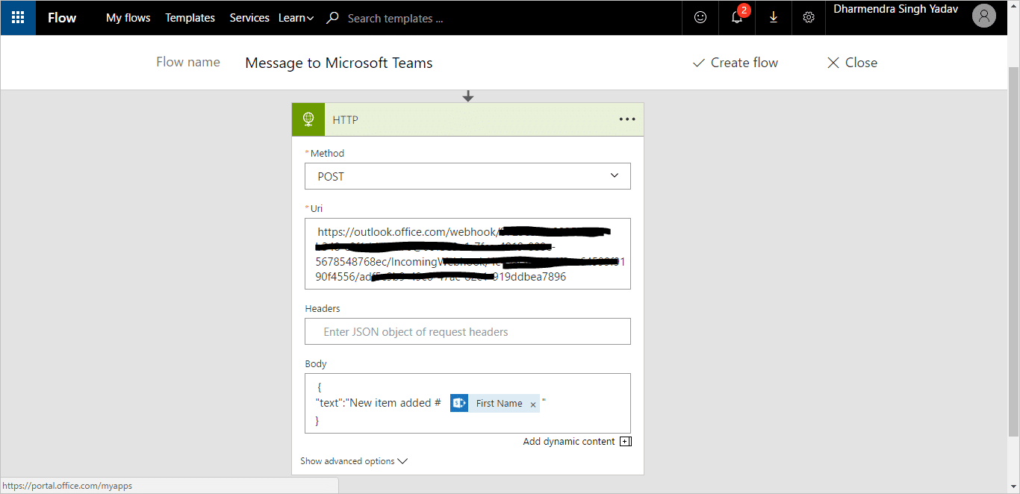Screen dimensions: 1020x494
Task: Click into the Search templates field
Action: pyautogui.click(x=396, y=18)
